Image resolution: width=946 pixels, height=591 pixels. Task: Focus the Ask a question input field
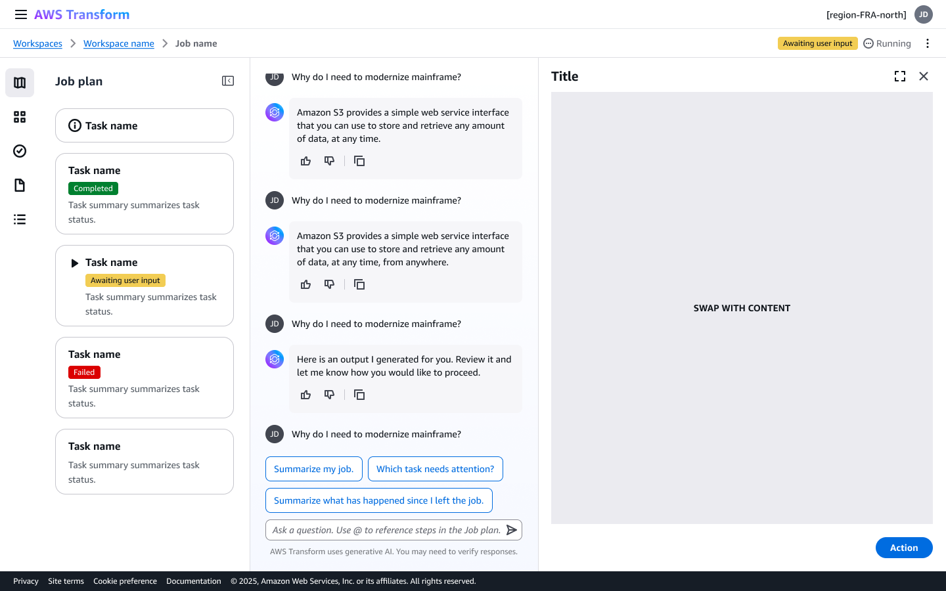(386, 530)
